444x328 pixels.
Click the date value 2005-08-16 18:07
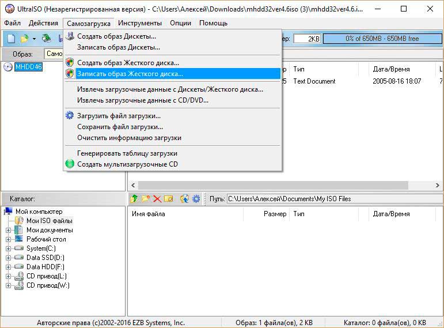click(x=397, y=81)
